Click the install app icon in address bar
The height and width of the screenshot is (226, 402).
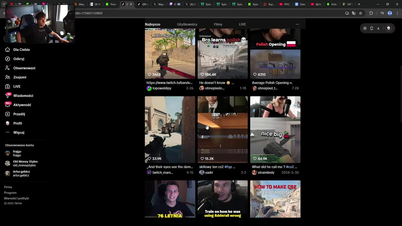(x=347, y=13)
